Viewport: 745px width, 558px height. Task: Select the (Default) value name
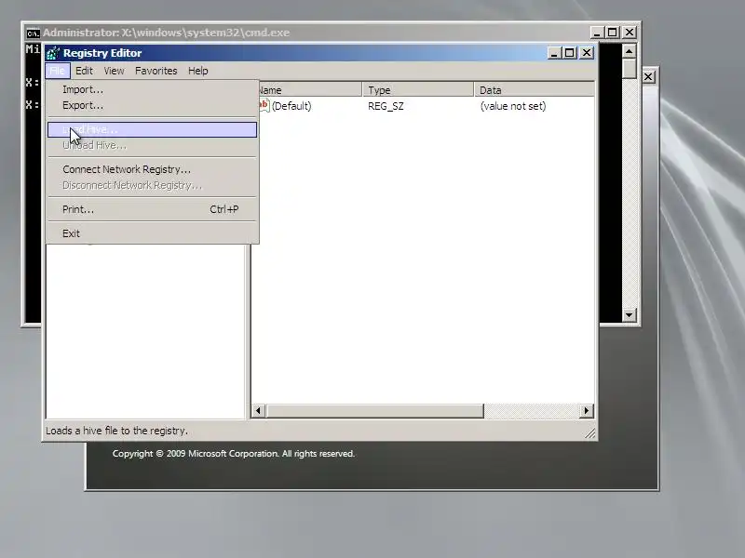tap(291, 106)
